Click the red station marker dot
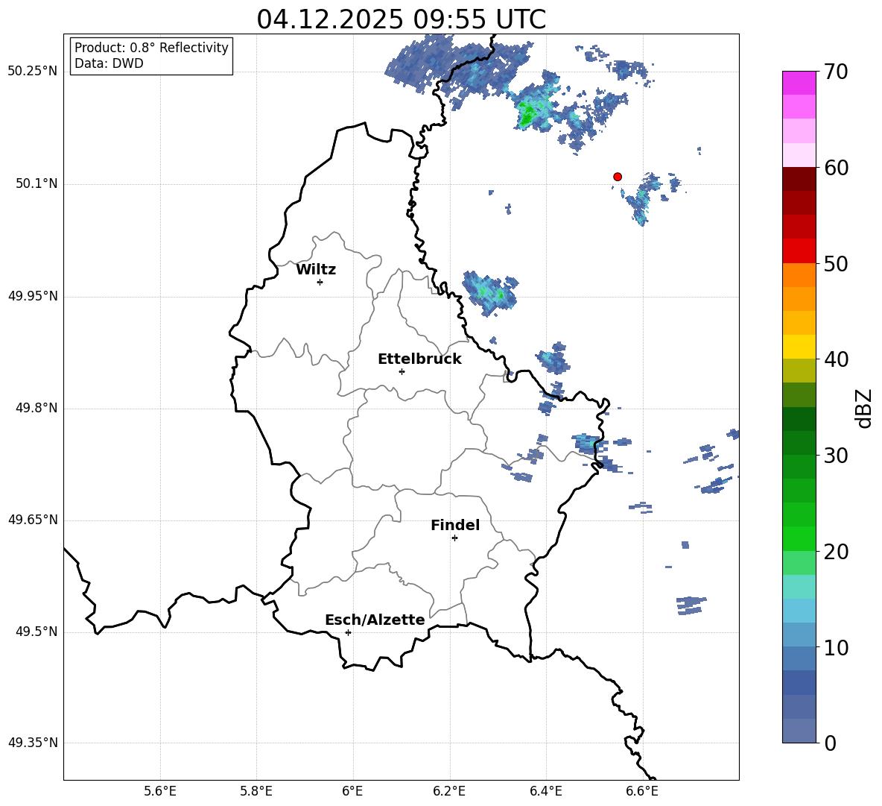 point(617,177)
